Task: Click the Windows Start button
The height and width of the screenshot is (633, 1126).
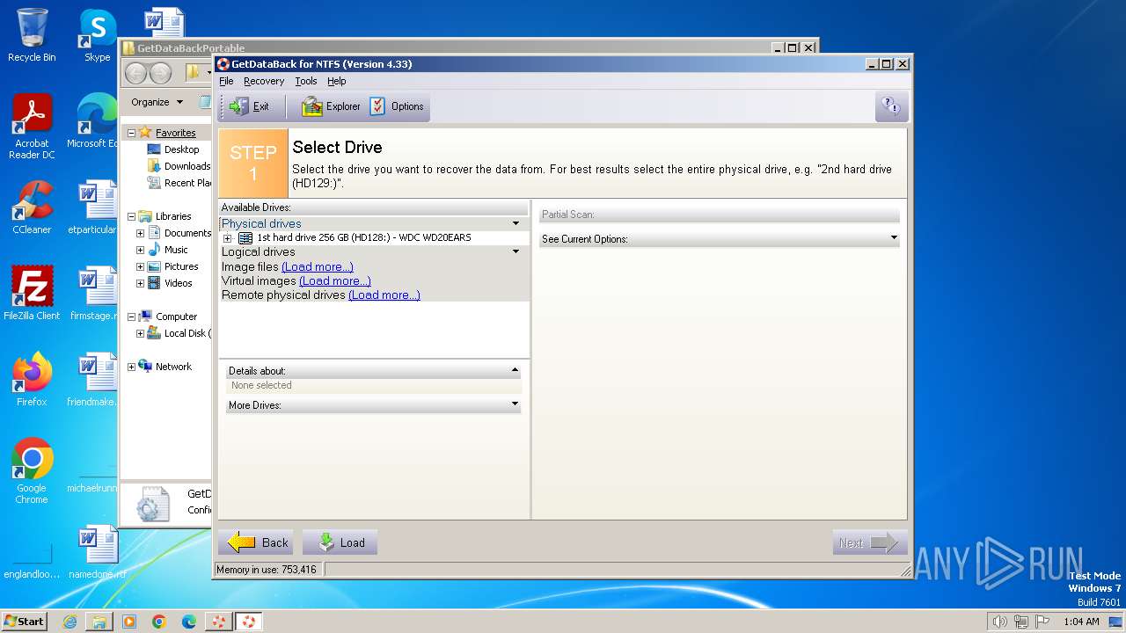Action: [x=24, y=622]
